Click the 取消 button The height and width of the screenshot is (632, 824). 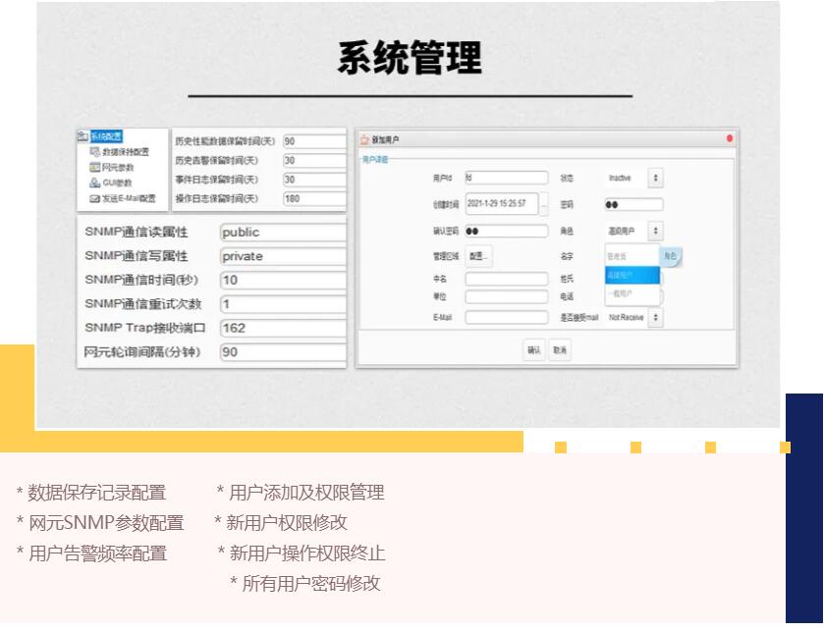pyautogui.click(x=560, y=349)
